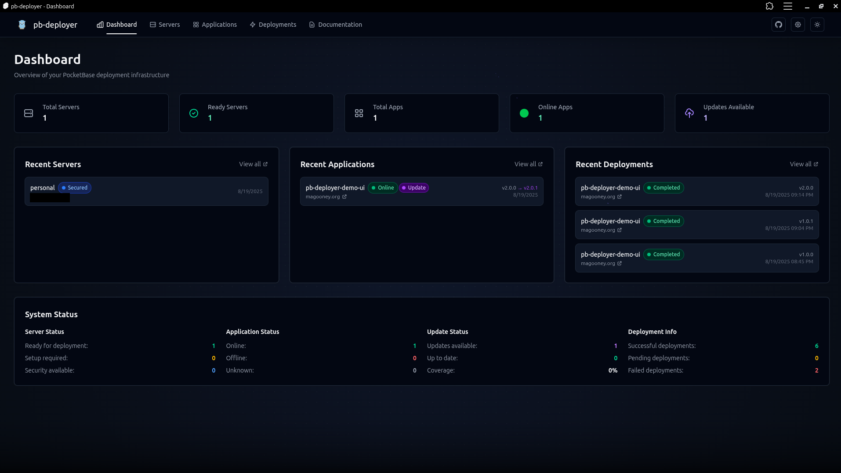Click the Ready Servers card

(257, 113)
